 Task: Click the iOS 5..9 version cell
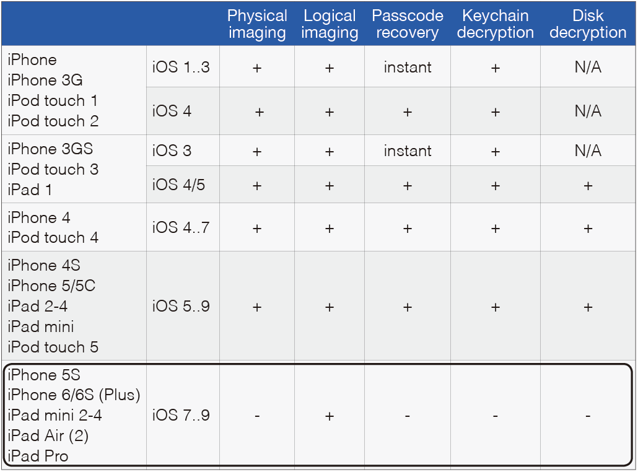(x=181, y=307)
